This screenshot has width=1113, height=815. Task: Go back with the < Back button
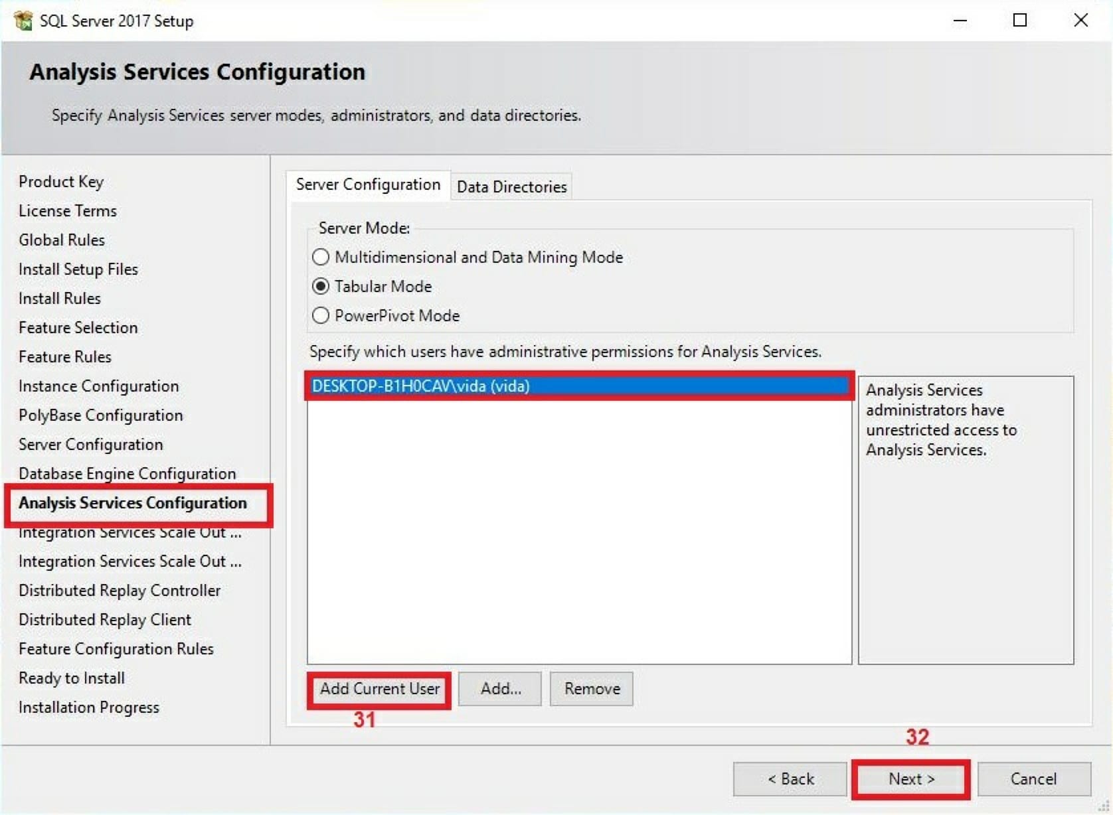point(790,778)
